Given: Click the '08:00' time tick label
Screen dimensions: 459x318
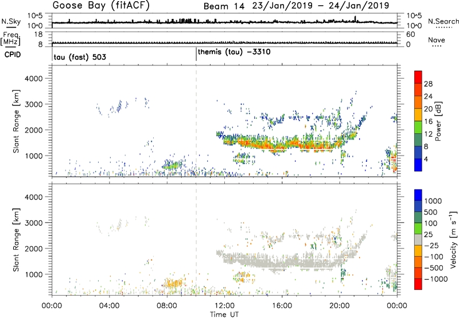Looking at the screenshot, I should click(167, 306).
